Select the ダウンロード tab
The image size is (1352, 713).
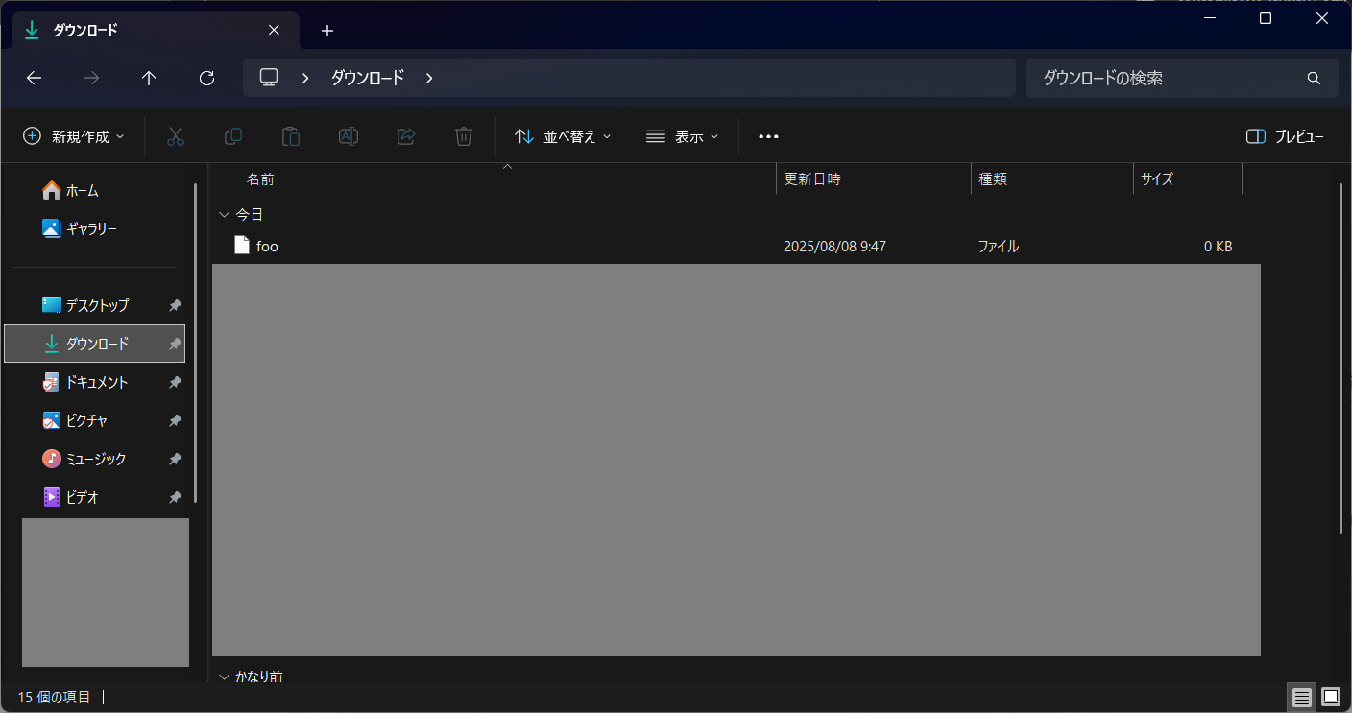click(x=154, y=30)
